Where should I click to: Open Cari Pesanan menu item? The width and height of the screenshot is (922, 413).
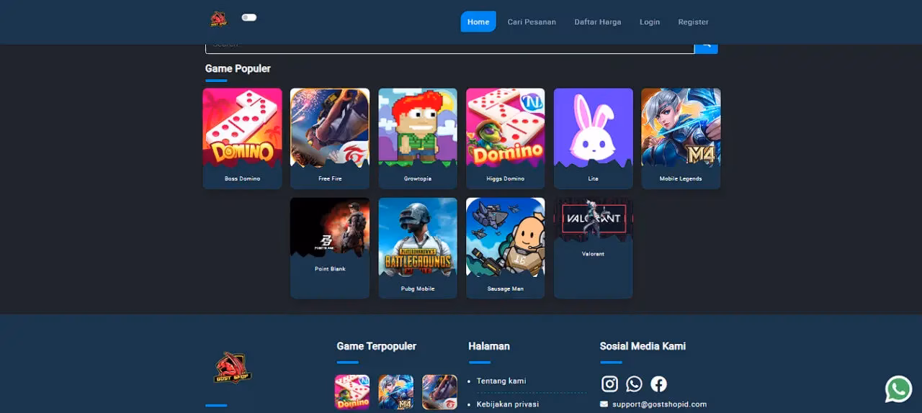click(532, 22)
